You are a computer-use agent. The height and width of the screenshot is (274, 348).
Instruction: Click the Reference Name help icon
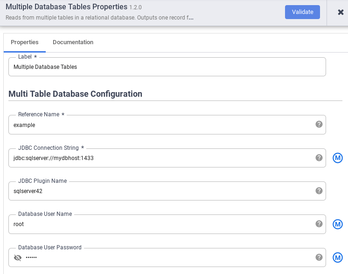tap(319, 124)
